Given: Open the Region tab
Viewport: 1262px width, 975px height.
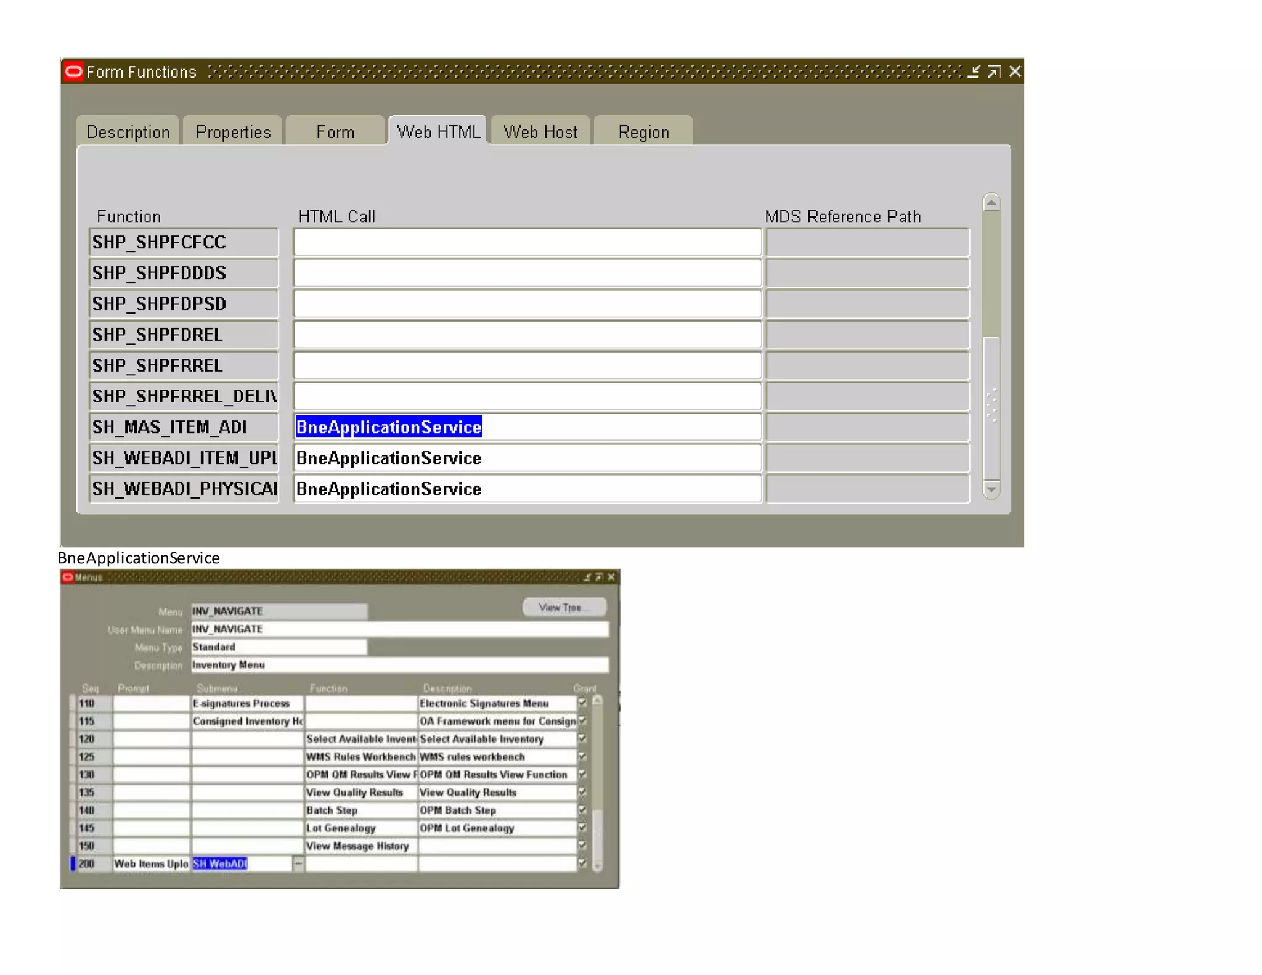Looking at the screenshot, I should [x=643, y=131].
